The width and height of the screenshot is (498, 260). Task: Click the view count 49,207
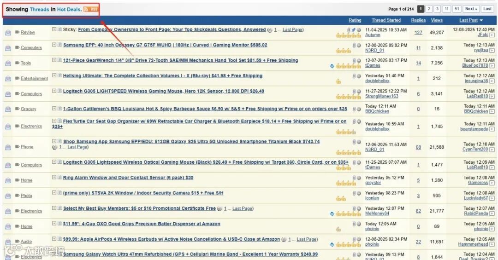point(437,32)
